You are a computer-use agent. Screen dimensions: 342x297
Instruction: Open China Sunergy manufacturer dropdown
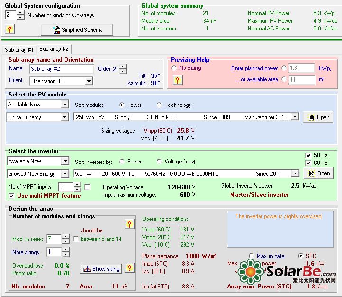[x=65, y=117]
